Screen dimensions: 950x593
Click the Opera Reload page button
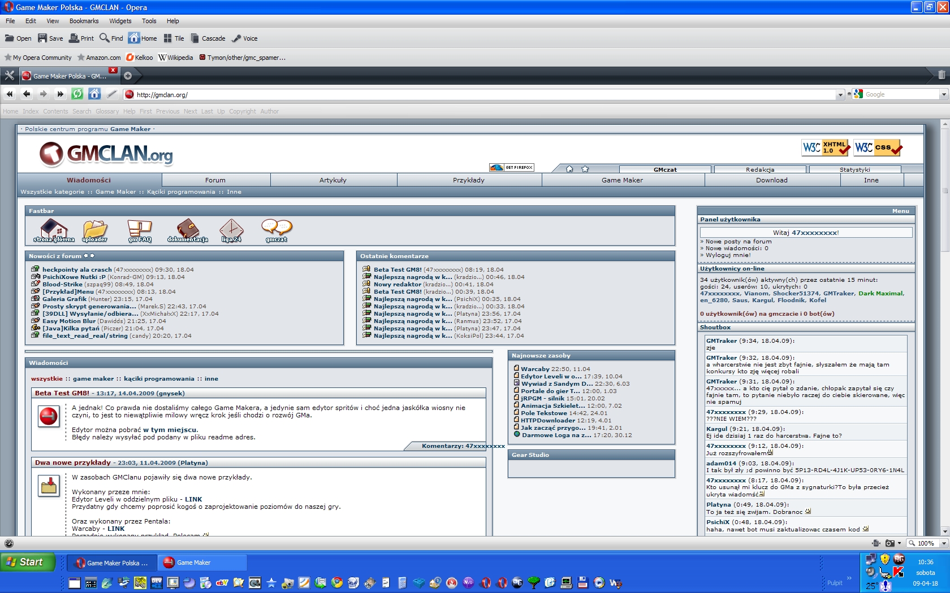[x=77, y=94]
